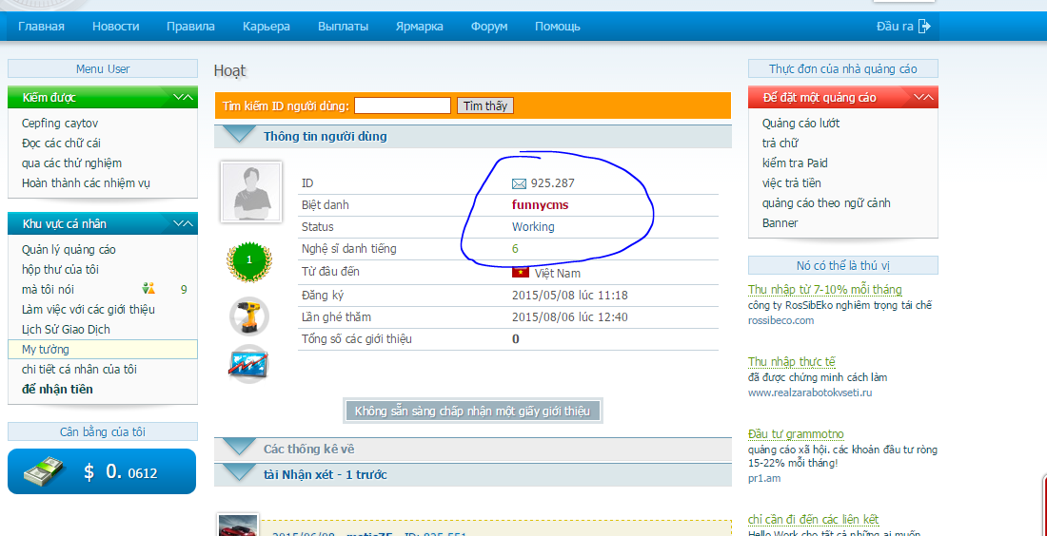Click rossibeco.com ad link

click(781, 320)
